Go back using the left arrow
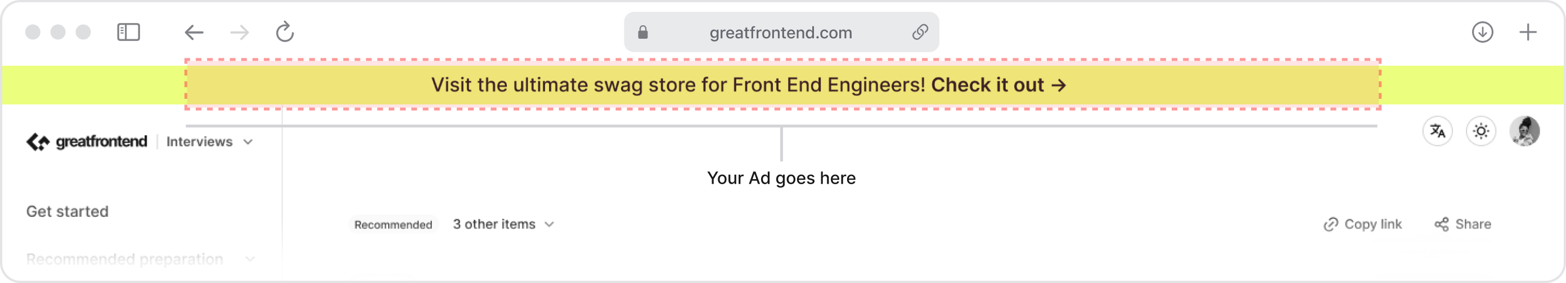Image resolution: width=1566 pixels, height=283 pixels. (x=194, y=32)
